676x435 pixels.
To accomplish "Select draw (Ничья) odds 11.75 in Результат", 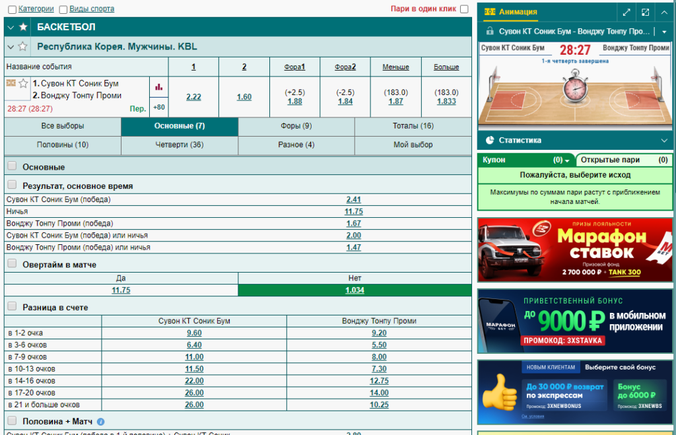I will [x=354, y=212].
